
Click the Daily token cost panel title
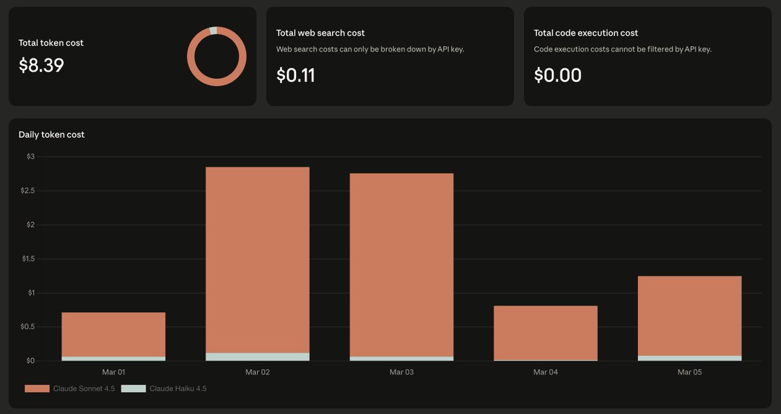[51, 134]
